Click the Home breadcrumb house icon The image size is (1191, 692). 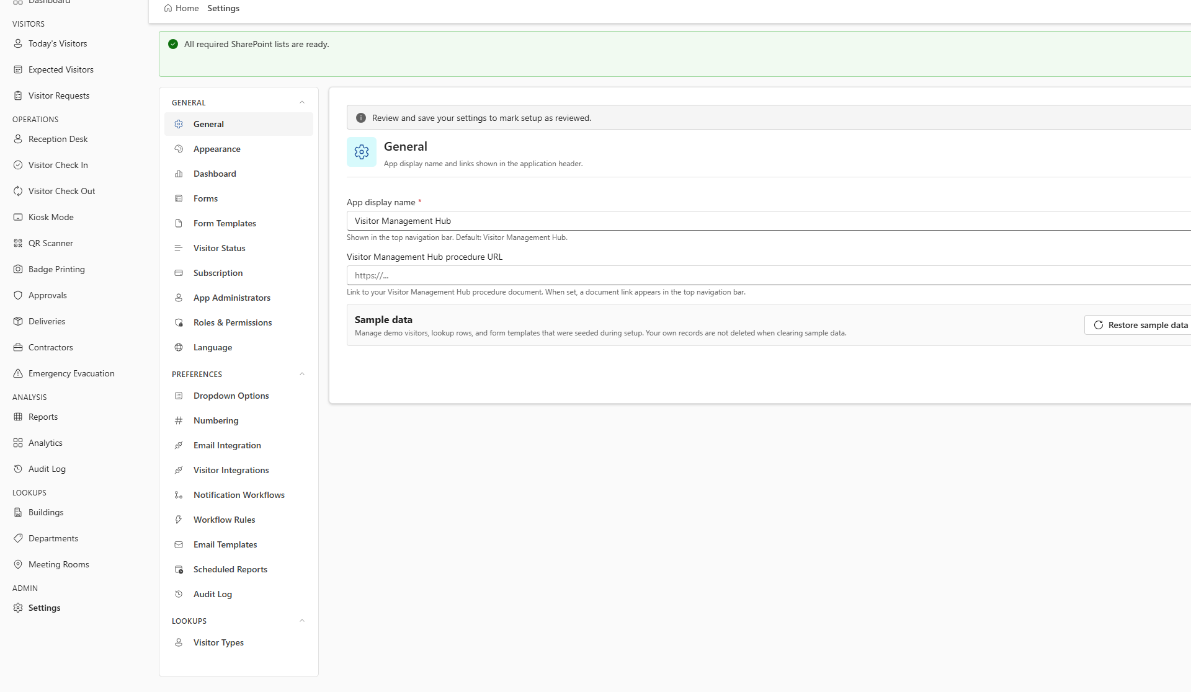(x=168, y=8)
